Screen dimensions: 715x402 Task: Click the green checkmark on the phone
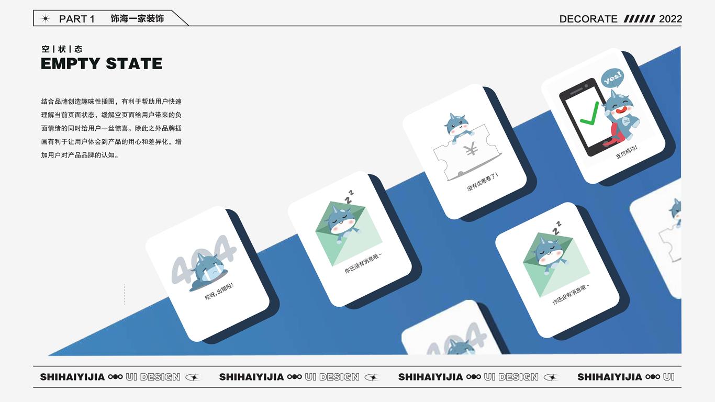[x=589, y=114]
